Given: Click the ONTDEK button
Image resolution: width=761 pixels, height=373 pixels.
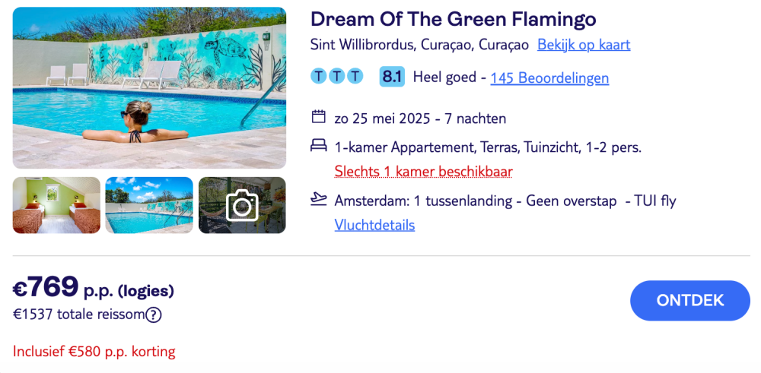Looking at the screenshot, I should [x=690, y=300].
